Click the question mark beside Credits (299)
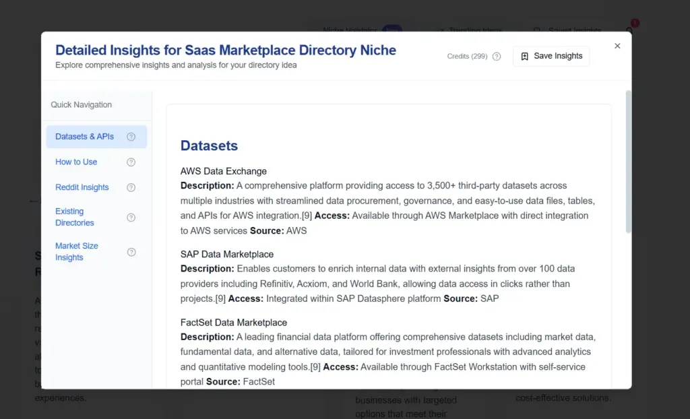The image size is (690, 419). [x=497, y=57]
